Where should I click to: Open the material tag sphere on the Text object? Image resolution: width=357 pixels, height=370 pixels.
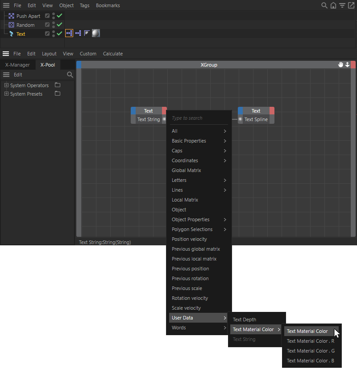coord(95,33)
